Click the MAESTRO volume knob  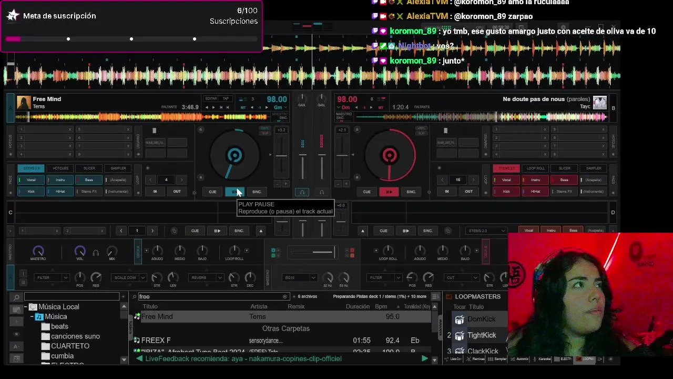point(38,251)
